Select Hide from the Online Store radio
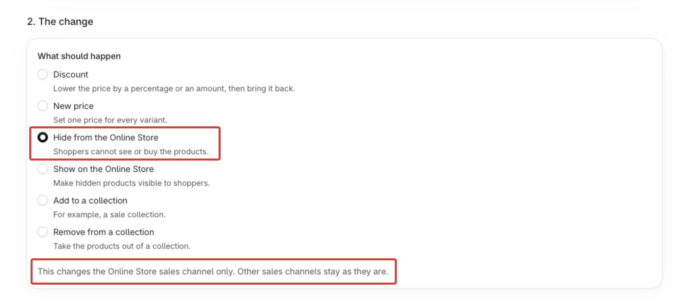The width and height of the screenshot is (689, 302). coord(43,137)
